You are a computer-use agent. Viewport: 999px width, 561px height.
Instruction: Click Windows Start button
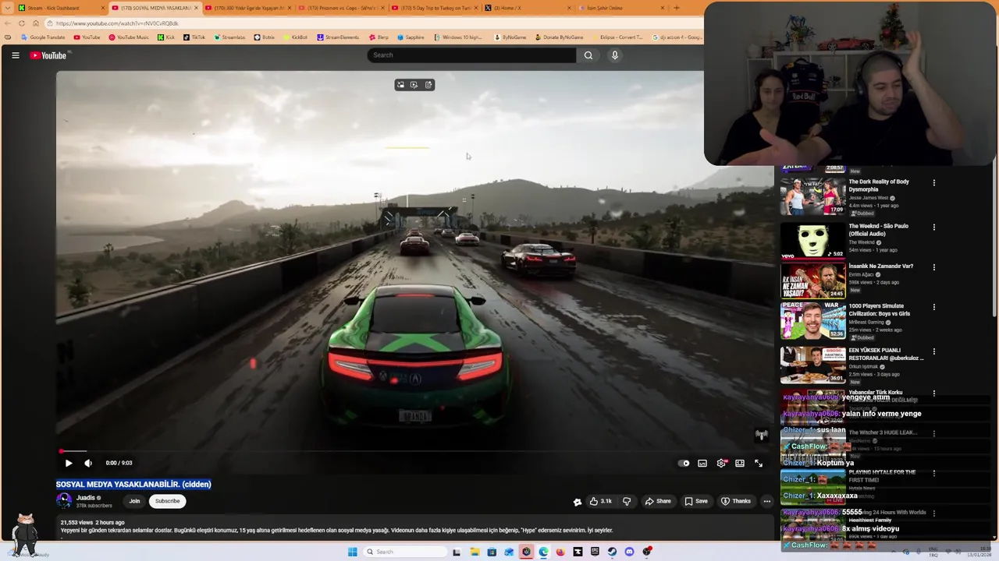coord(352,552)
